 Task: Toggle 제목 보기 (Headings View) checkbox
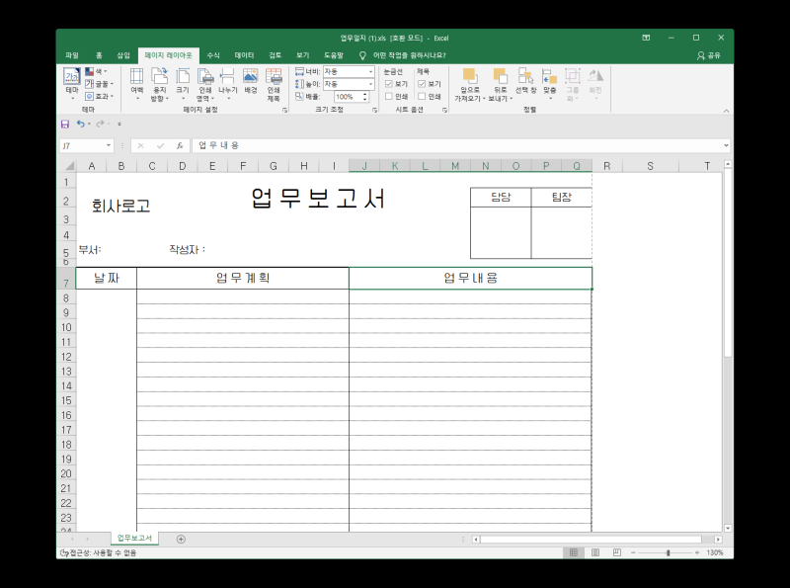point(422,84)
